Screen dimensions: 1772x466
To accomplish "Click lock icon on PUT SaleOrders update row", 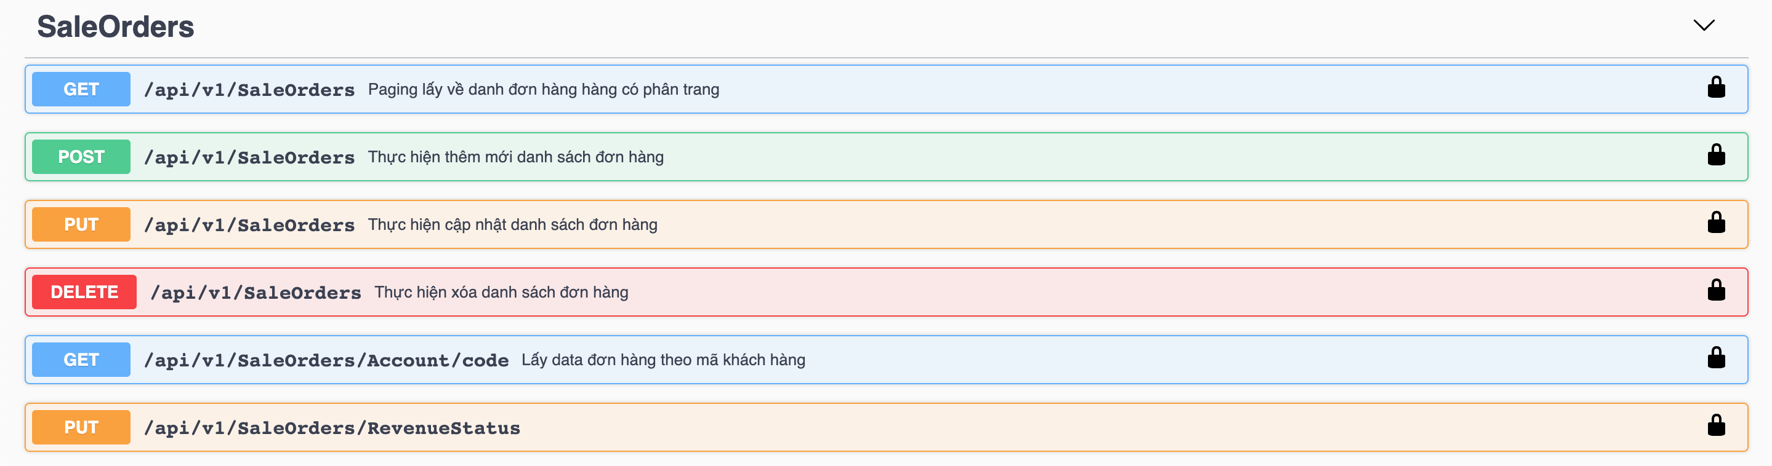I will pyautogui.click(x=1715, y=222).
